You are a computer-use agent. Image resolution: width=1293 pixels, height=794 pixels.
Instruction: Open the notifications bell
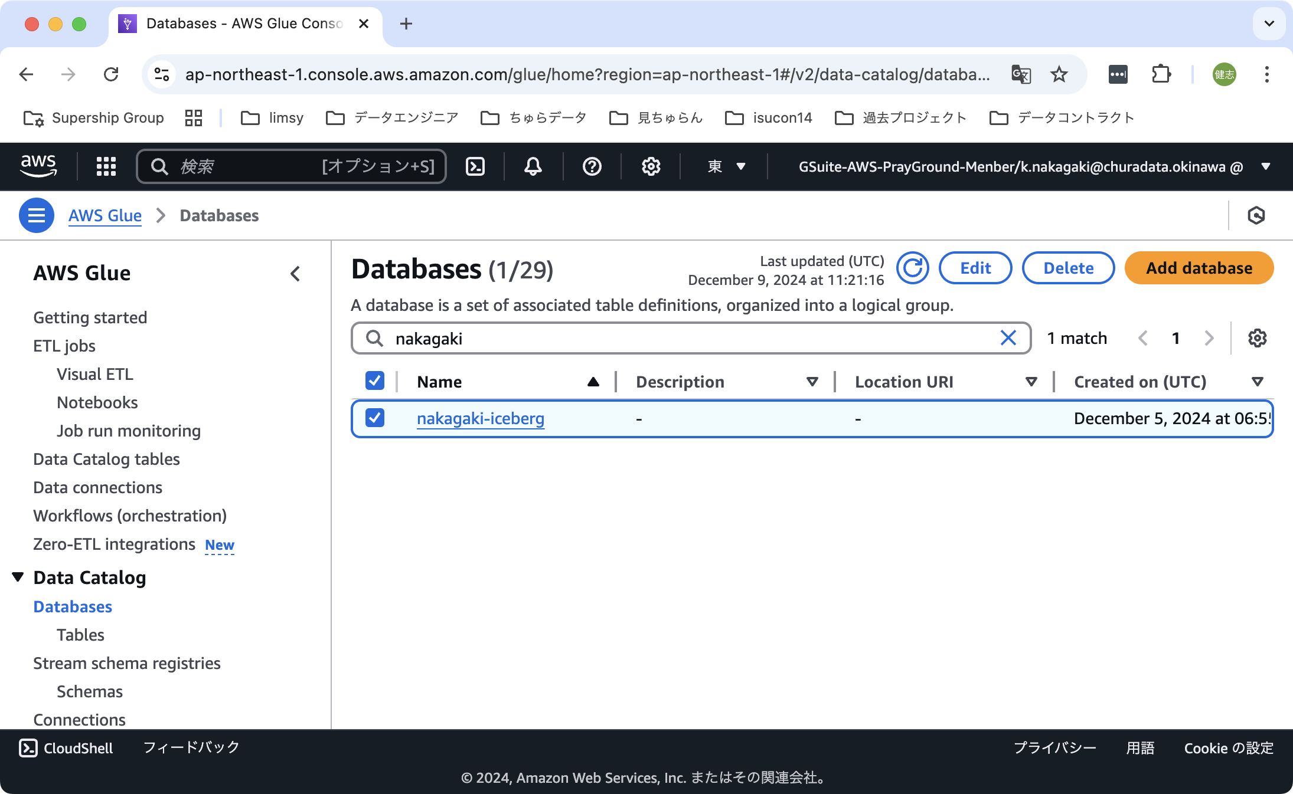533,166
